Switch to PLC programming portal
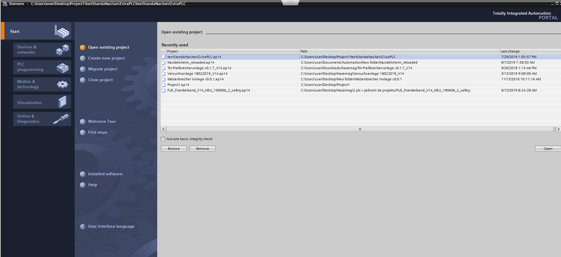561x257 pixels. (x=42, y=67)
